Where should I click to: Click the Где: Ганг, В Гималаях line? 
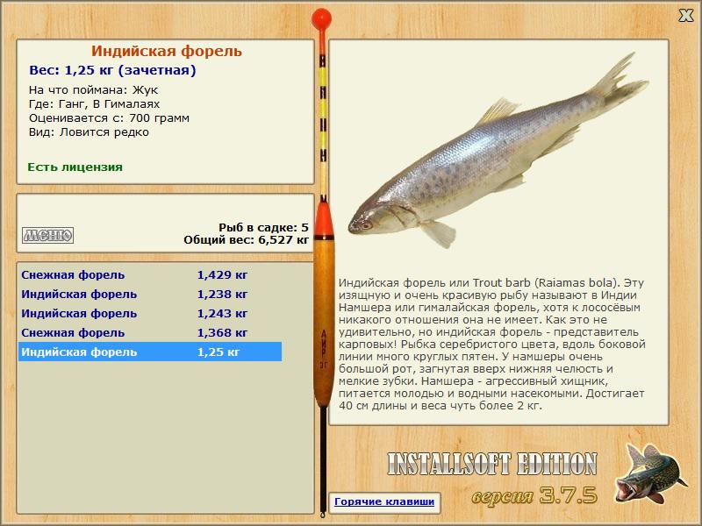coord(94,104)
